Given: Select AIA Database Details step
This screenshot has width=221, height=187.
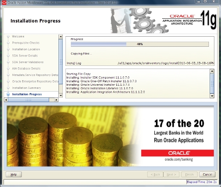Looking at the screenshot, I should pyautogui.click(x=26, y=69).
